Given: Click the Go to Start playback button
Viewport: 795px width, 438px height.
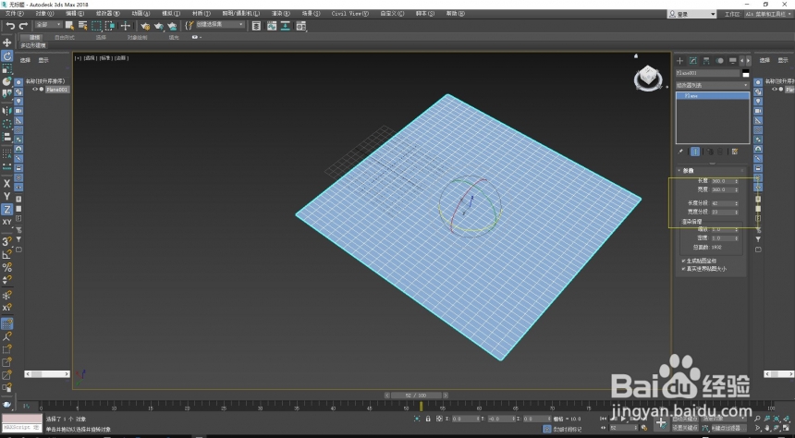Looking at the screenshot, I should [x=604, y=419].
